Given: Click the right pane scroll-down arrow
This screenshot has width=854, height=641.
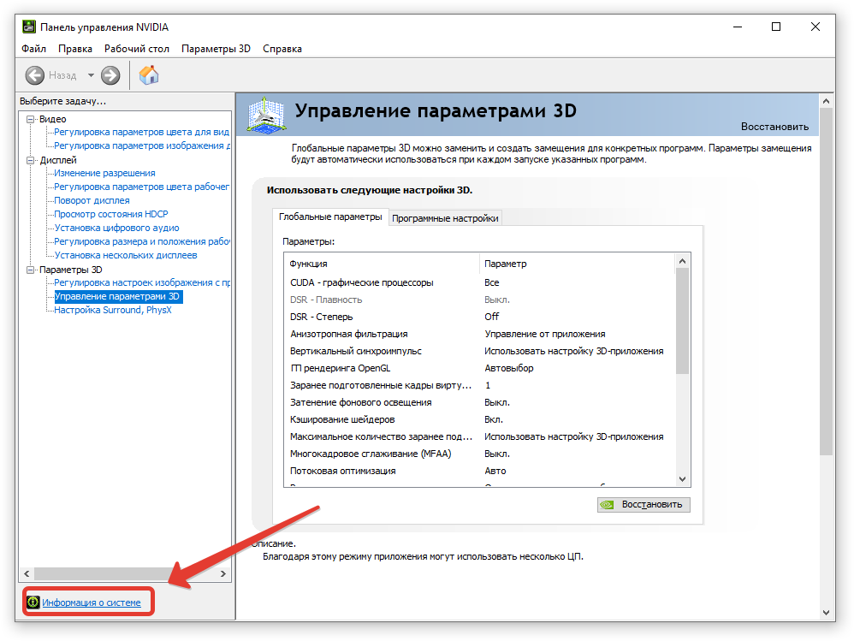Looking at the screenshot, I should coord(827,612).
